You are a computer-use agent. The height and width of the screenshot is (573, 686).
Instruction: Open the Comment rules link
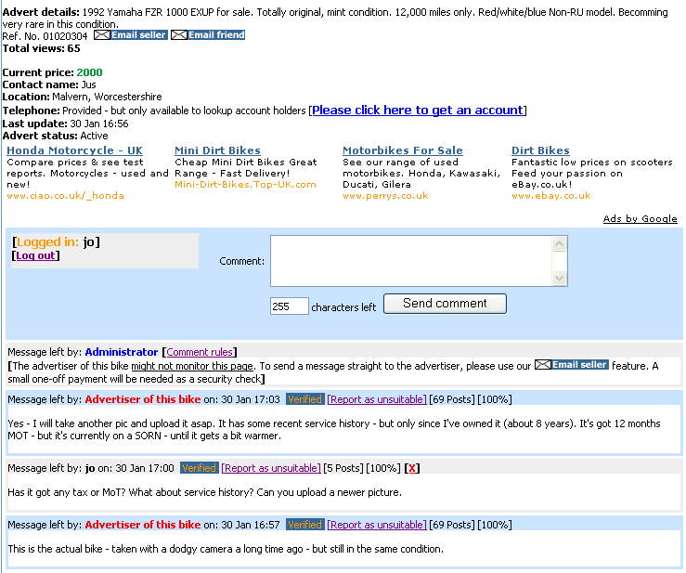pyautogui.click(x=200, y=352)
